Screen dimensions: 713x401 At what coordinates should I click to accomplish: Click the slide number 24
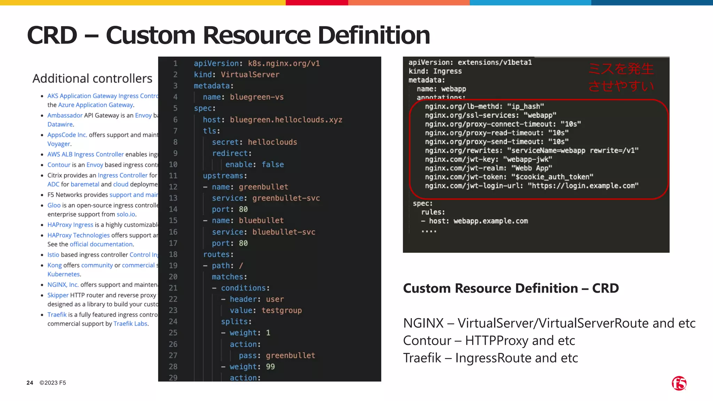(x=30, y=383)
